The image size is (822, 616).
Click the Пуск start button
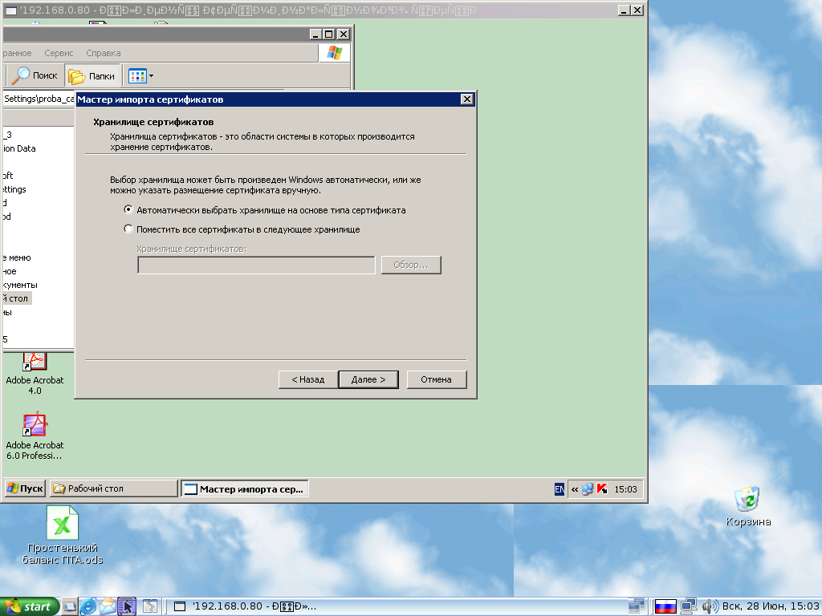26,488
